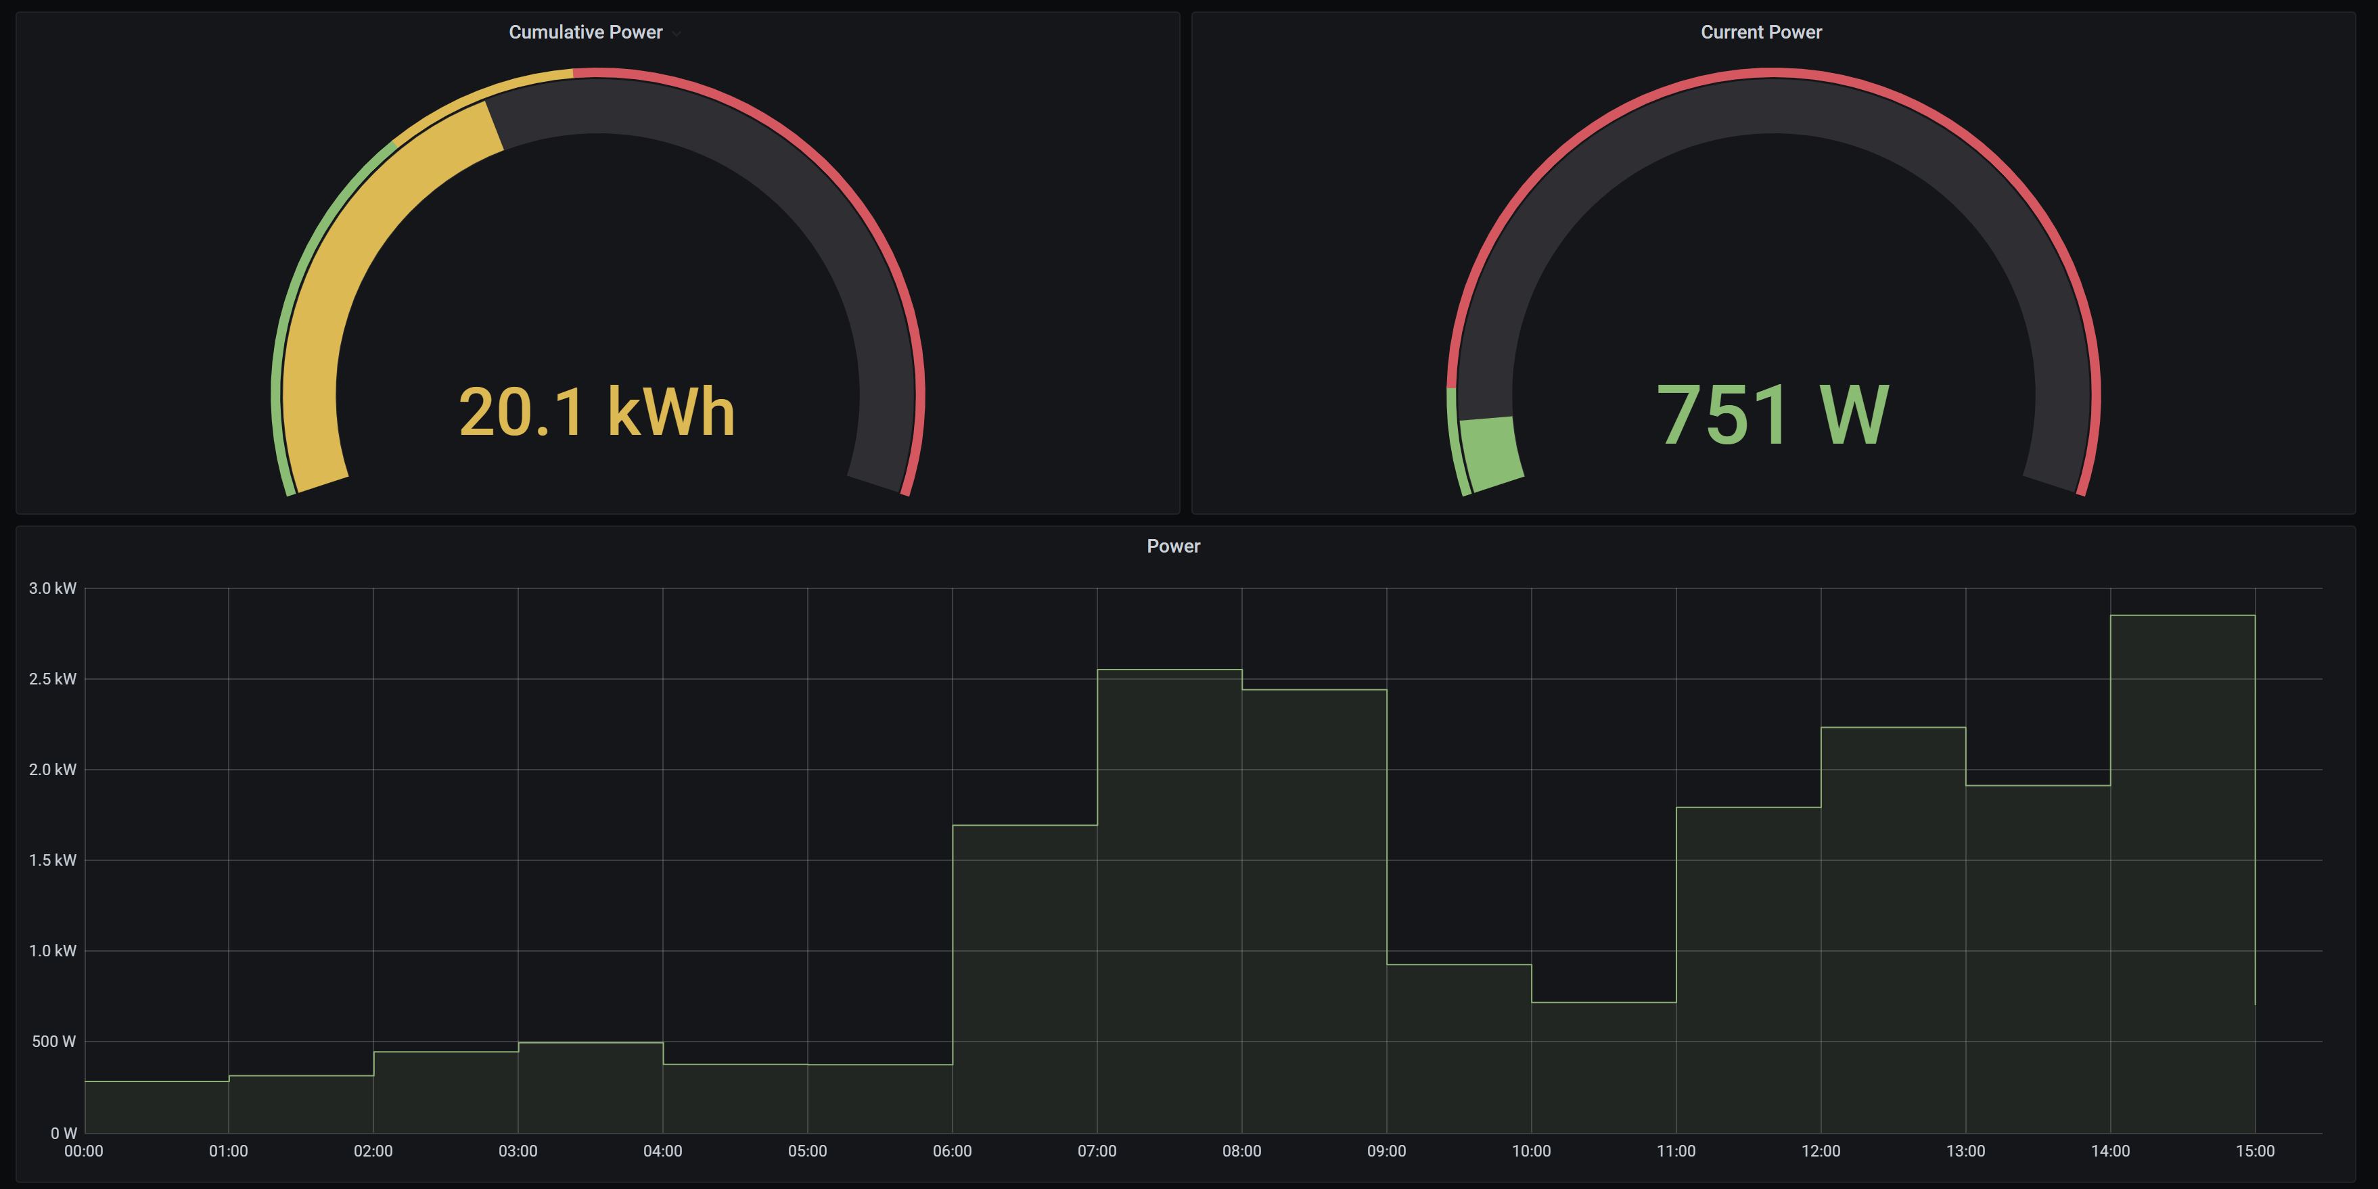Viewport: 2378px width, 1189px height.
Task: Click the 751 W gauge value
Action: (1773, 415)
